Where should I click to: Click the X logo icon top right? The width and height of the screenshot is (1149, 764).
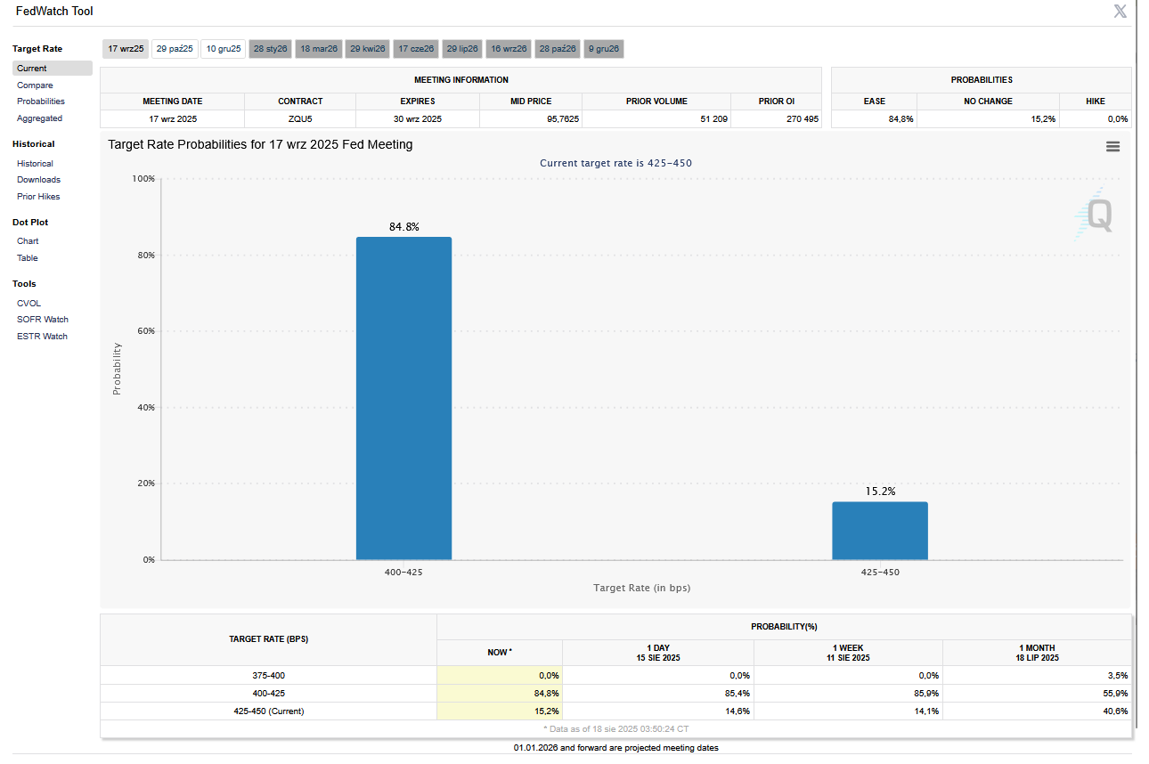tap(1120, 12)
